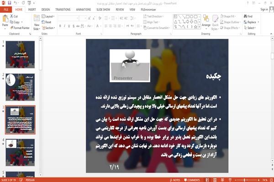Switch to the INSERT tab
The height and width of the screenshot is (182, 274).
click(32, 10)
